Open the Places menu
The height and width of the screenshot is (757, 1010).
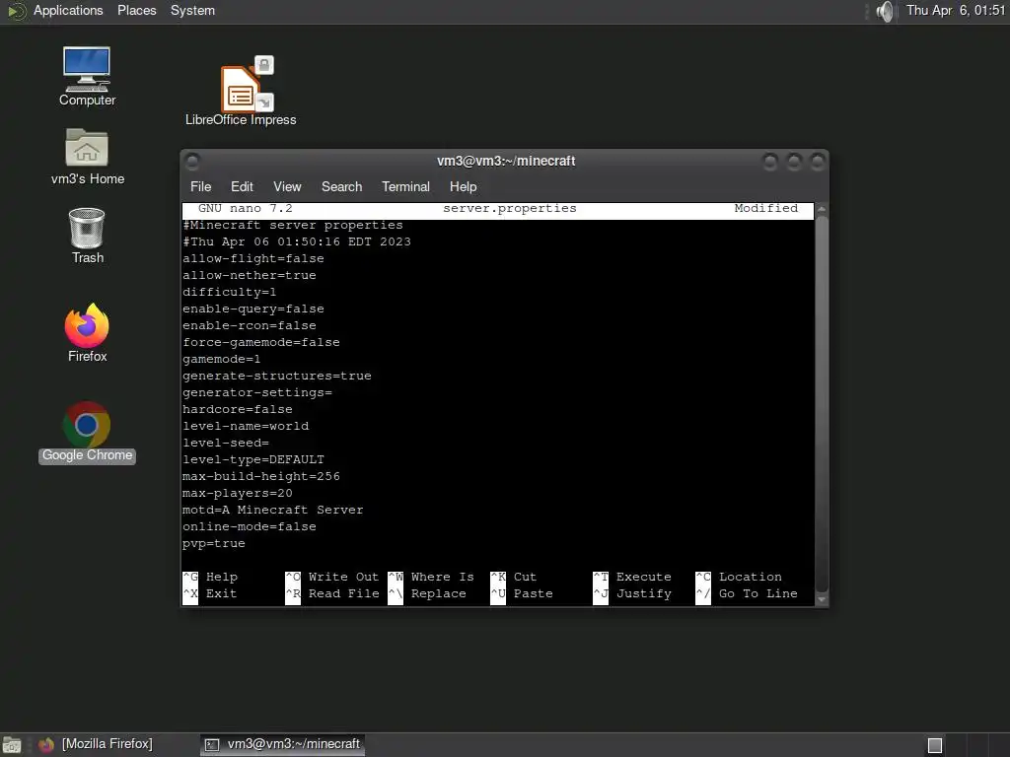(x=136, y=10)
